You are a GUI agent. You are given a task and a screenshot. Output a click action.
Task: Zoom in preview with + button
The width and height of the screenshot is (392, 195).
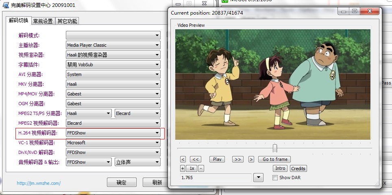[183, 169]
